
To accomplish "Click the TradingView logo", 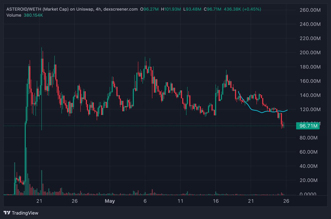I will (21, 213).
